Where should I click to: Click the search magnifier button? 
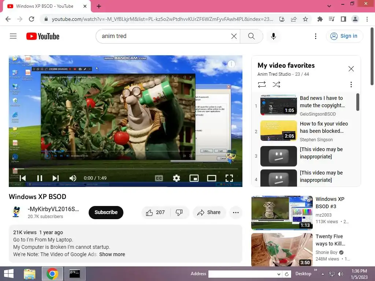(251, 36)
